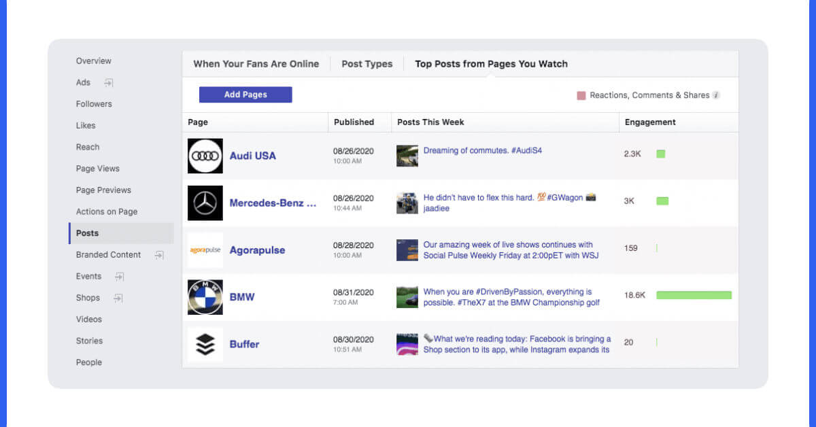
Task: Click the 159 engagement value
Action: point(631,248)
